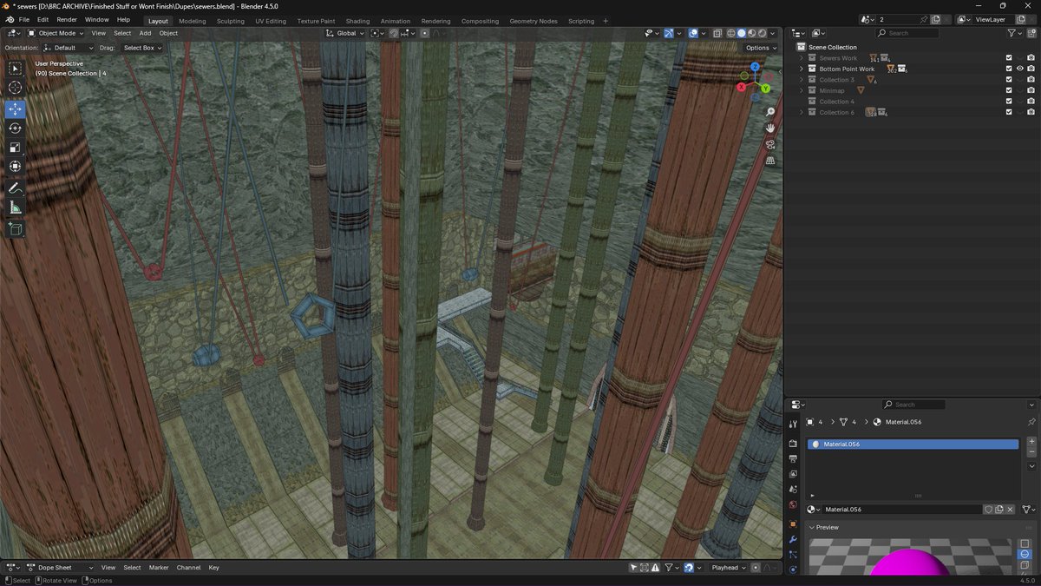
Task: Activate the Move tool
Action: 15,109
